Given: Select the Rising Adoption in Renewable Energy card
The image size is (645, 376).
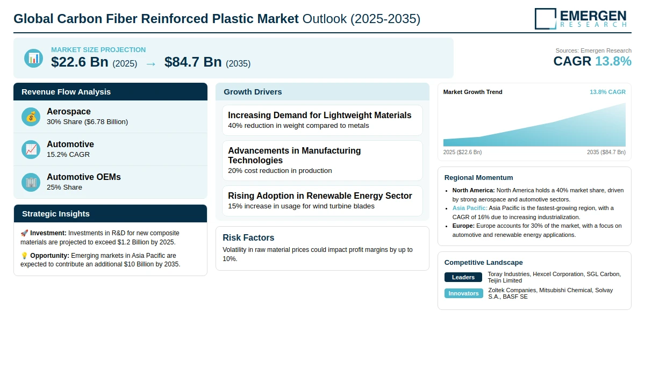Looking at the screenshot, I should [x=322, y=201].
